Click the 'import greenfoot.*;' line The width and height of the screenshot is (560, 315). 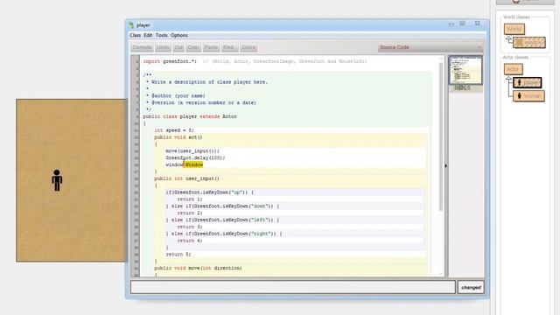click(170, 61)
